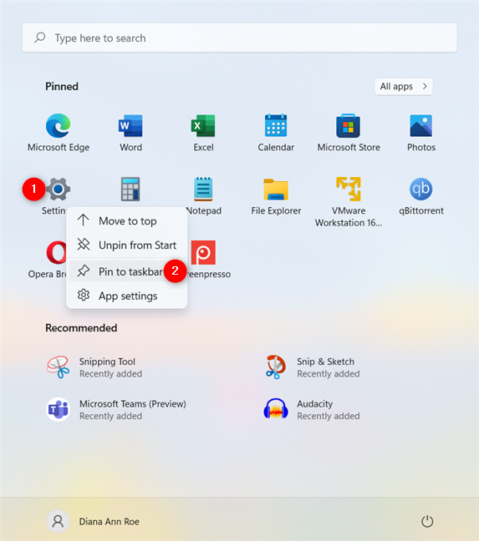Open the Opera Browser pinned icon
479x541 pixels.
pos(56,252)
